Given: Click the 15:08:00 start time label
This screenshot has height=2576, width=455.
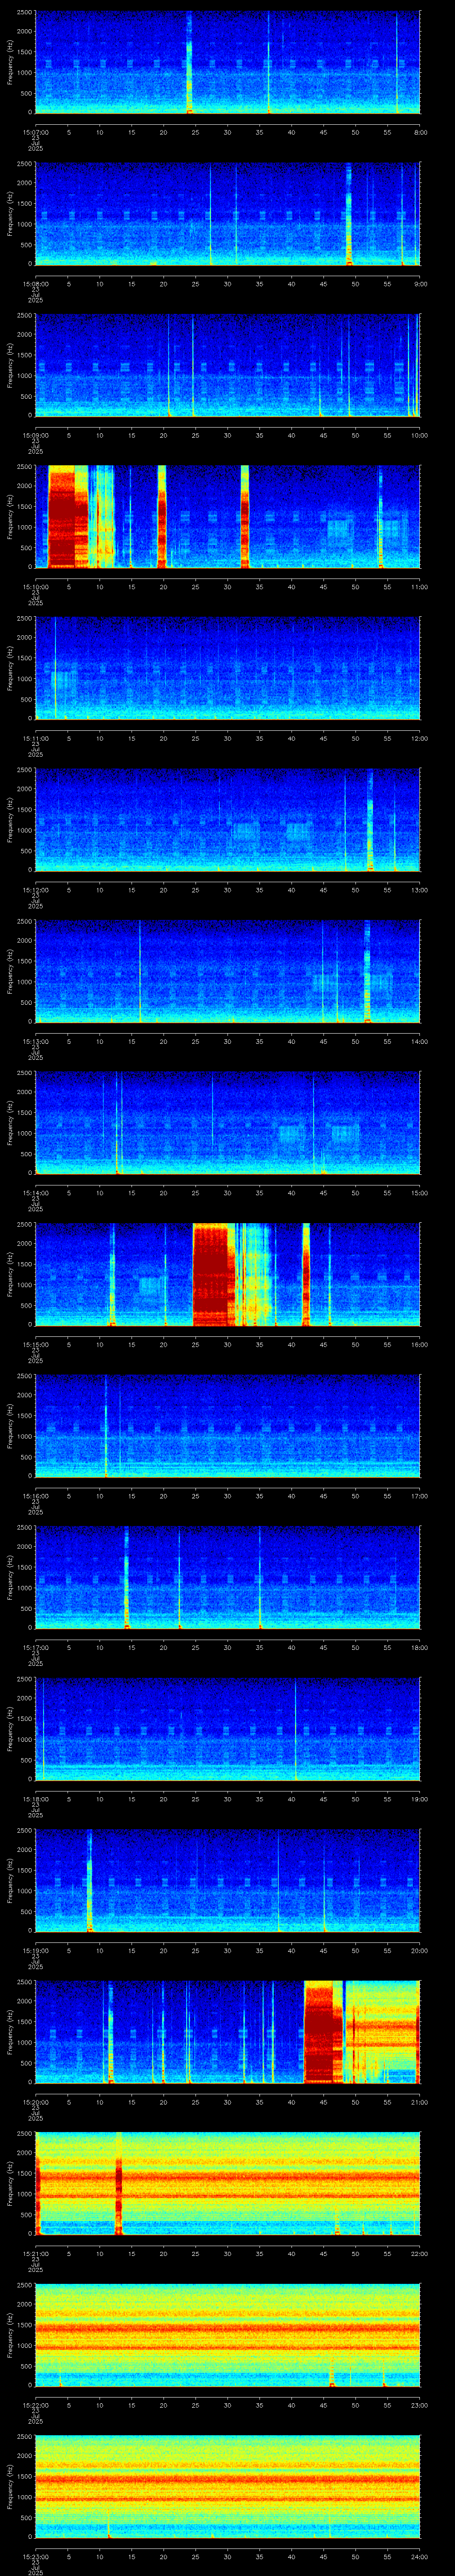Looking at the screenshot, I should 35,284.
